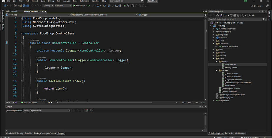Viewport: 272px width, 138px height.
Task: Select Privacy.cshtml in the Home folder
Action: click(231, 67)
